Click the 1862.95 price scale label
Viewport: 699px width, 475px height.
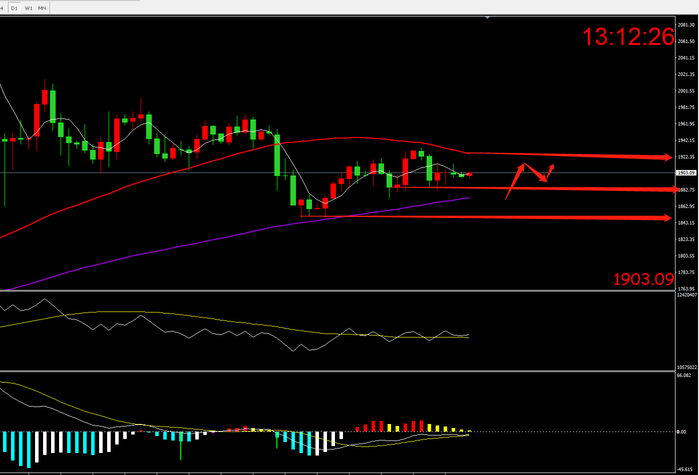pos(686,206)
